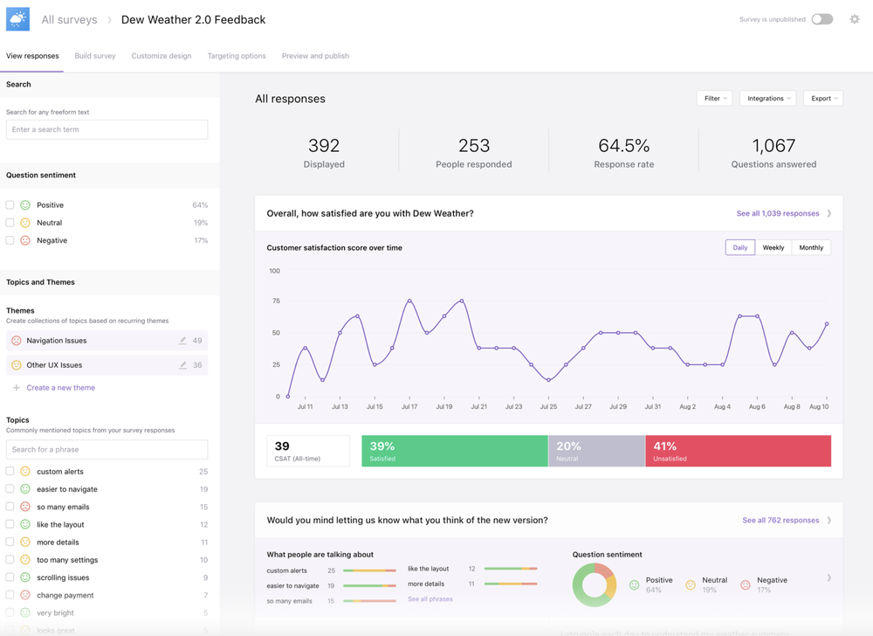Screen dimensions: 873x636
Task: Click the gray 20% Neutral bar
Action: point(597,451)
